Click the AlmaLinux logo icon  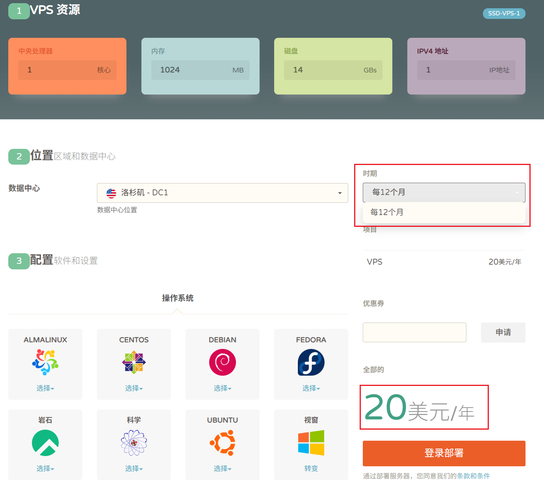45,362
